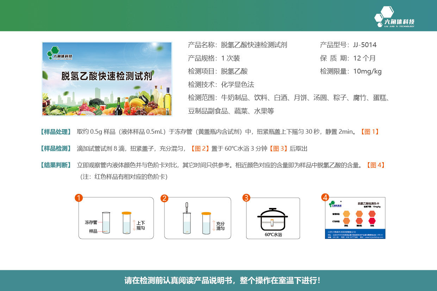Click the 充分混匀 caption
Image resolution: width=437 pixels, height=291 pixels.
click(x=220, y=226)
